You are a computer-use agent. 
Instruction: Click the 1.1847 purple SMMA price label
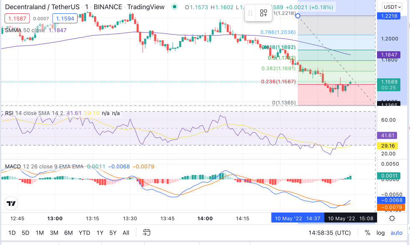point(389,55)
